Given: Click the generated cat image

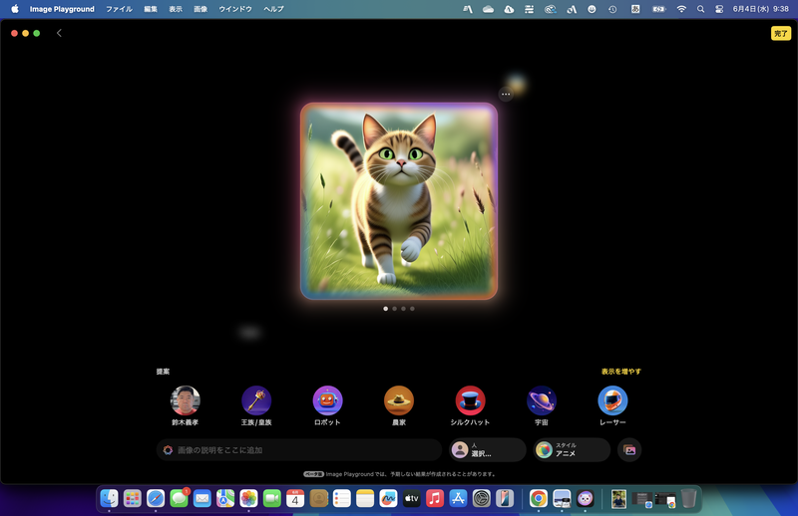Looking at the screenshot, I should point(399,201).
